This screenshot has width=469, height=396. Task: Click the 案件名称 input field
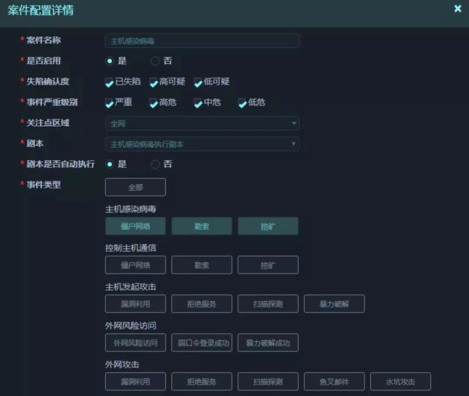click(202, 40)
